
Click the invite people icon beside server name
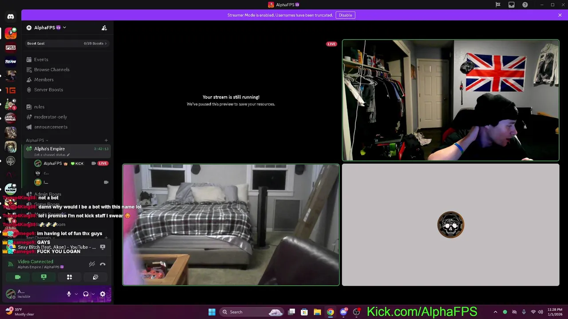[104, 28]
